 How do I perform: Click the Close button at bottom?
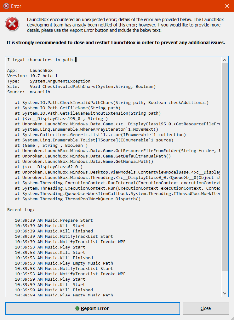206,308
